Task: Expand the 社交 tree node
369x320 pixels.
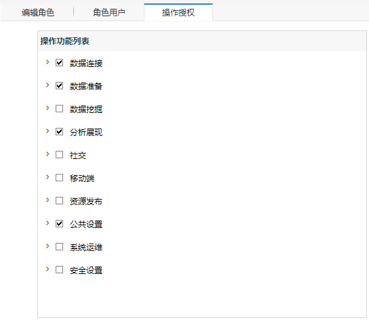Action: coord(47,154)
